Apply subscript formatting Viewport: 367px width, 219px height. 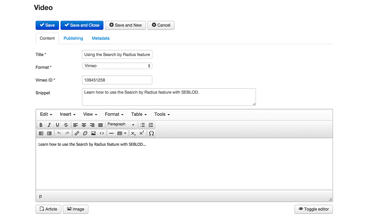click(x=133, y=133)
